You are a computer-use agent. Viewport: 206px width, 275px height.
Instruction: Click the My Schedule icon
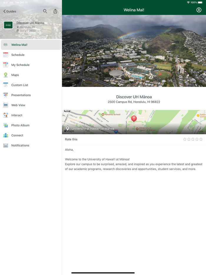coord(6,65)
